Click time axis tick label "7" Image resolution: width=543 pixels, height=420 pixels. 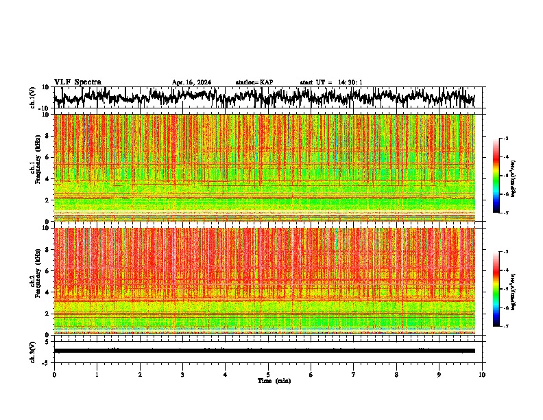click(354, 375)
